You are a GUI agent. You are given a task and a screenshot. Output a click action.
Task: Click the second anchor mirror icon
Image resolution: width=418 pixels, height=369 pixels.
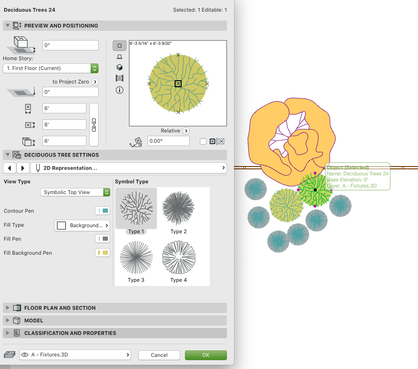221,141
